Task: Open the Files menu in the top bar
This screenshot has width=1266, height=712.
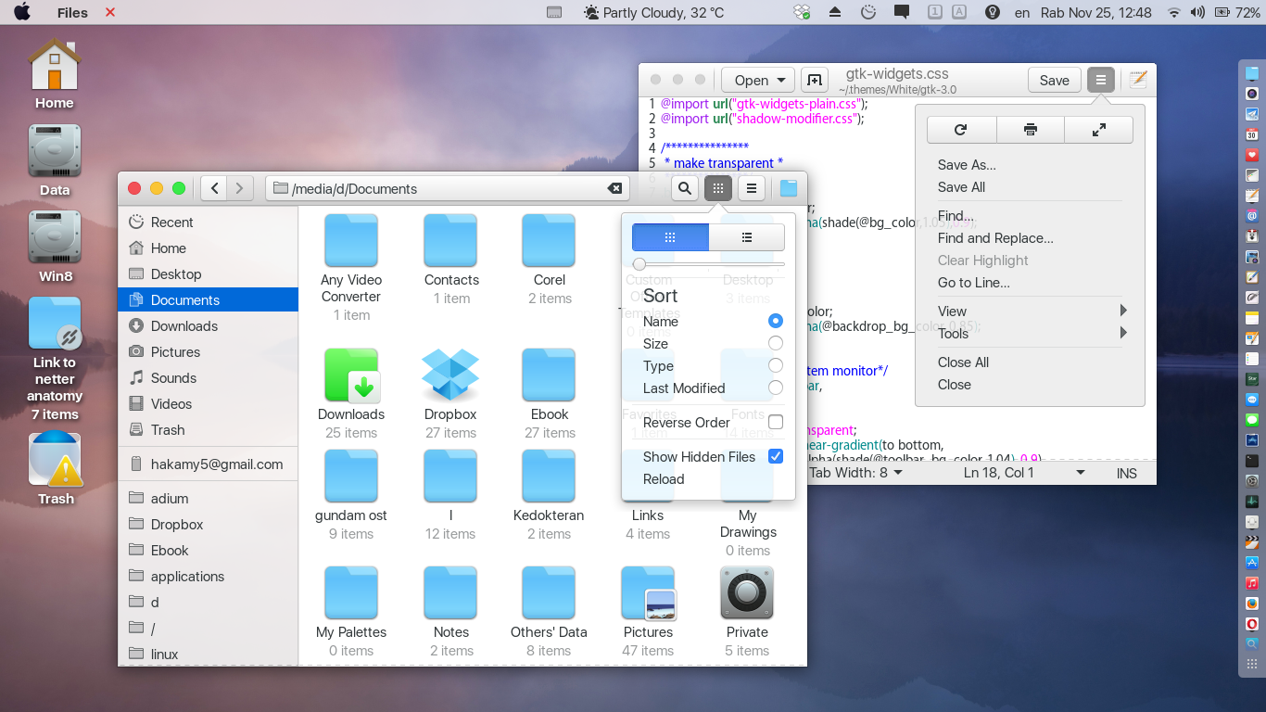Action: click(71, 12)
